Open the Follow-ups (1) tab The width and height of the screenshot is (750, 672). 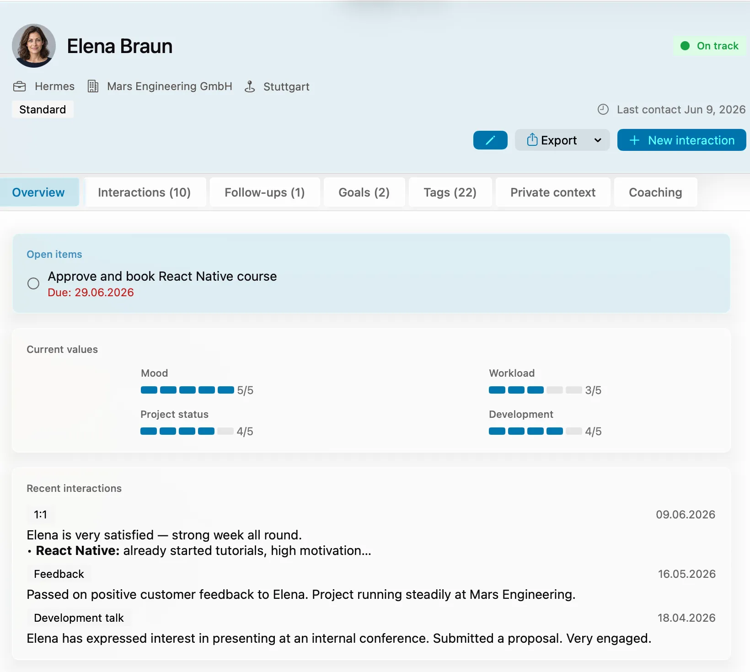click(x=265, y=192)
